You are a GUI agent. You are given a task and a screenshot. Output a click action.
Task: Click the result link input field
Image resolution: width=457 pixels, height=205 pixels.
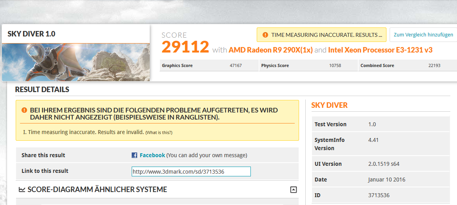tap(191, 171)
